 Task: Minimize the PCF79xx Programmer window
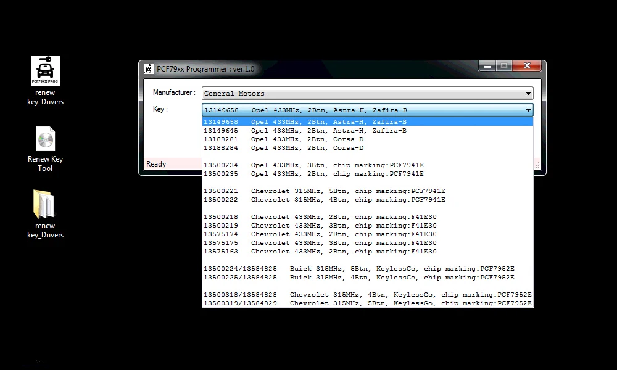click(487, 65)
